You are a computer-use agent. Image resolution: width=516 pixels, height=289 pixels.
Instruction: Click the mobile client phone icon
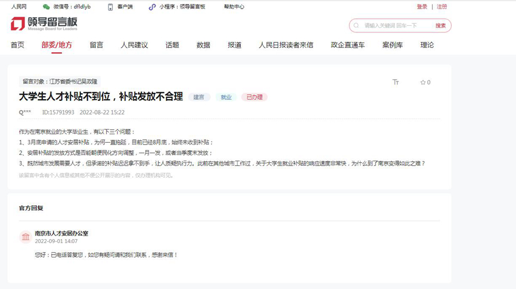point(111,7)
